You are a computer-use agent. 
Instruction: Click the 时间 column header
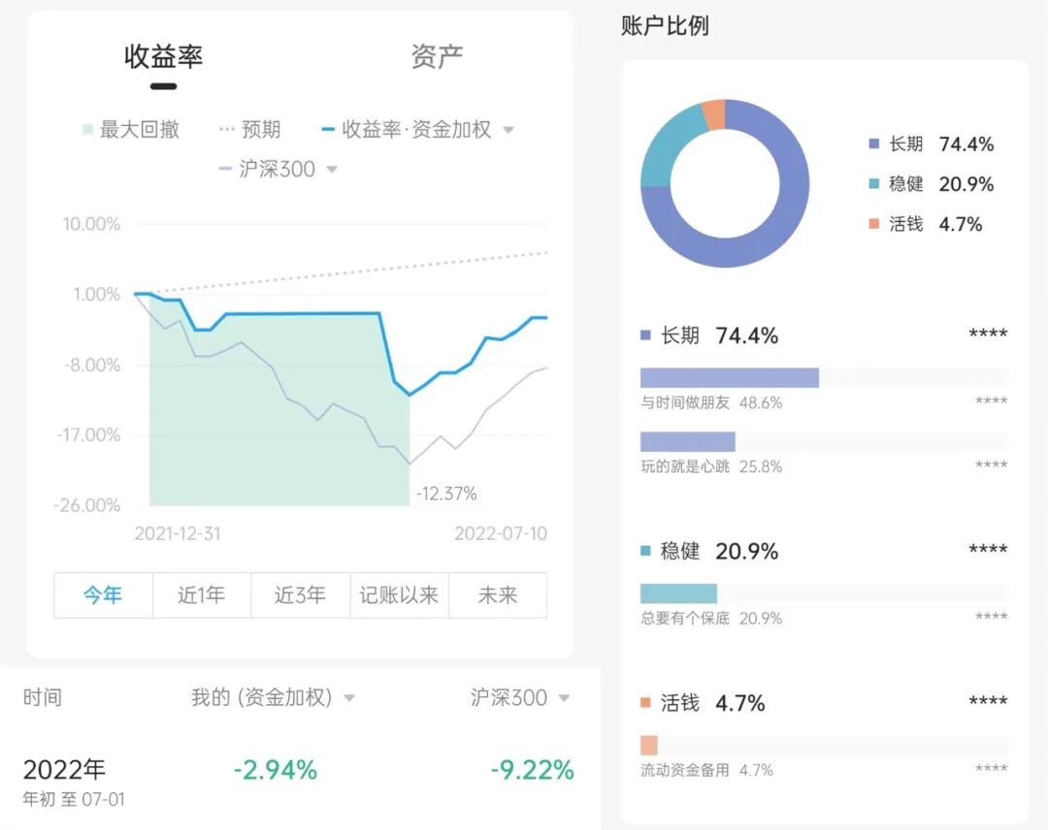[42, 698]
